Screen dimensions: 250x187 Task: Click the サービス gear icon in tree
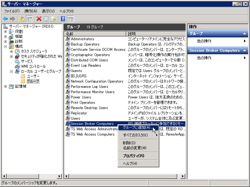pyautogui.click(x=17, y=61)
